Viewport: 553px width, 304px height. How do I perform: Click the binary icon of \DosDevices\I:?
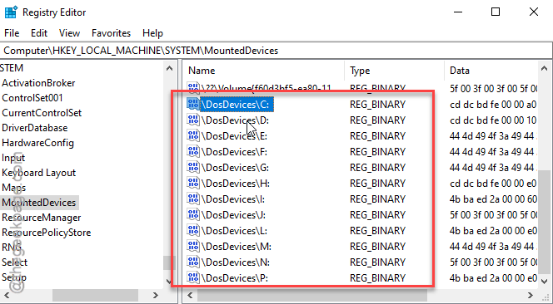193,199
